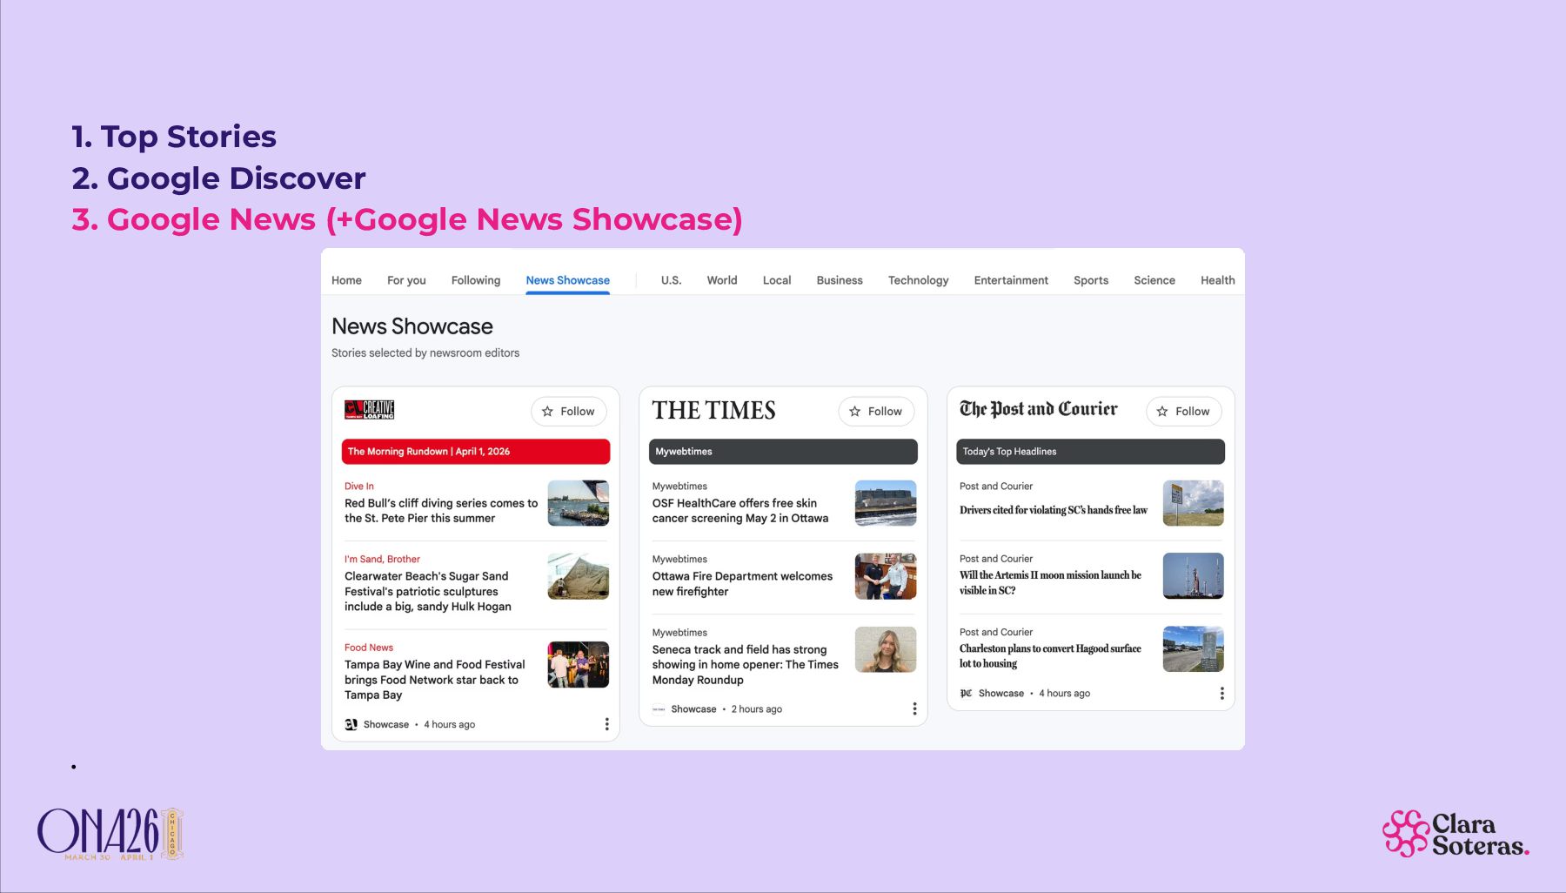Click the sand sculpture thumbnail
The width and height of the screenshot is (1566, 893).
click(x=579, y=576)
